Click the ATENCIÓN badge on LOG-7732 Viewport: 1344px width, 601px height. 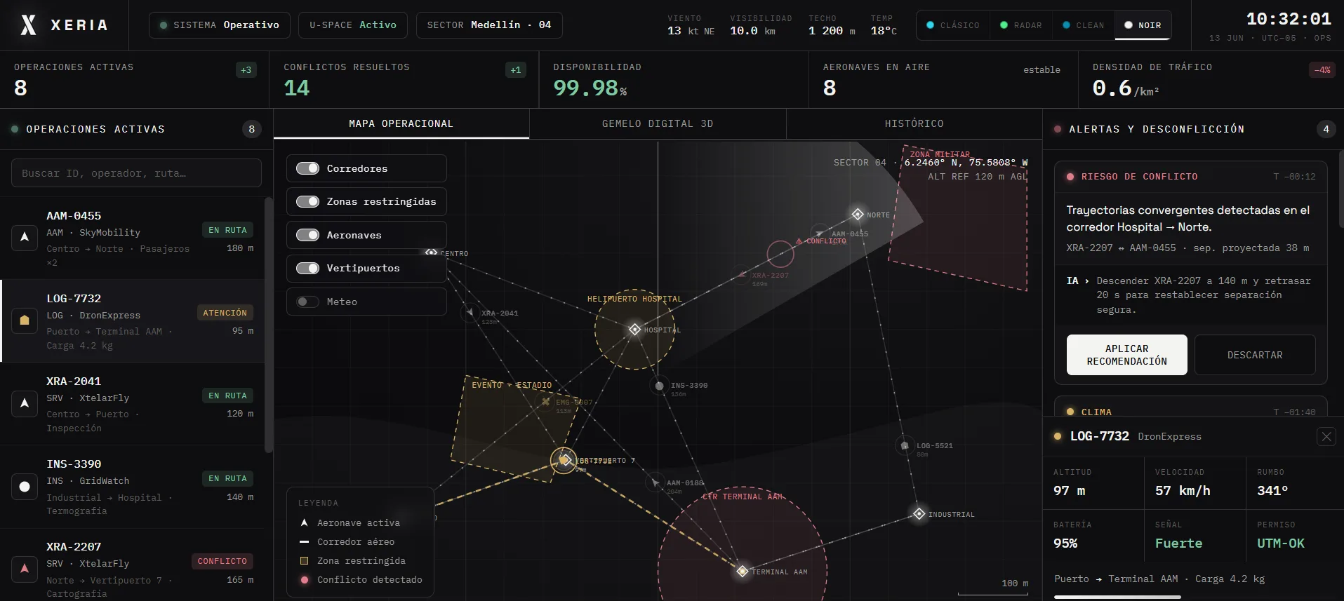(x=225, y=313)
